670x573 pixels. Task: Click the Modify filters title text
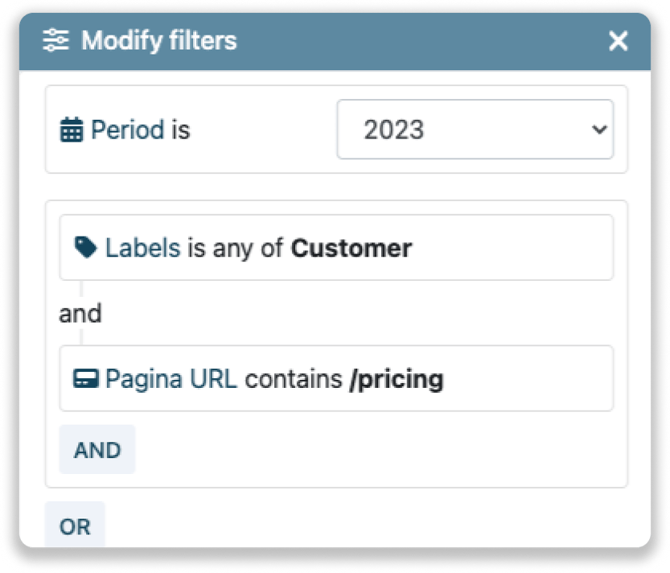(x=159, y=40)
